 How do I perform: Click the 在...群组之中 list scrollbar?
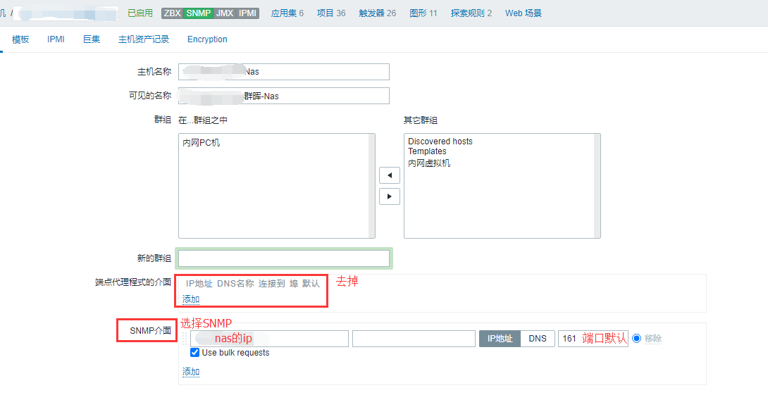371,186
